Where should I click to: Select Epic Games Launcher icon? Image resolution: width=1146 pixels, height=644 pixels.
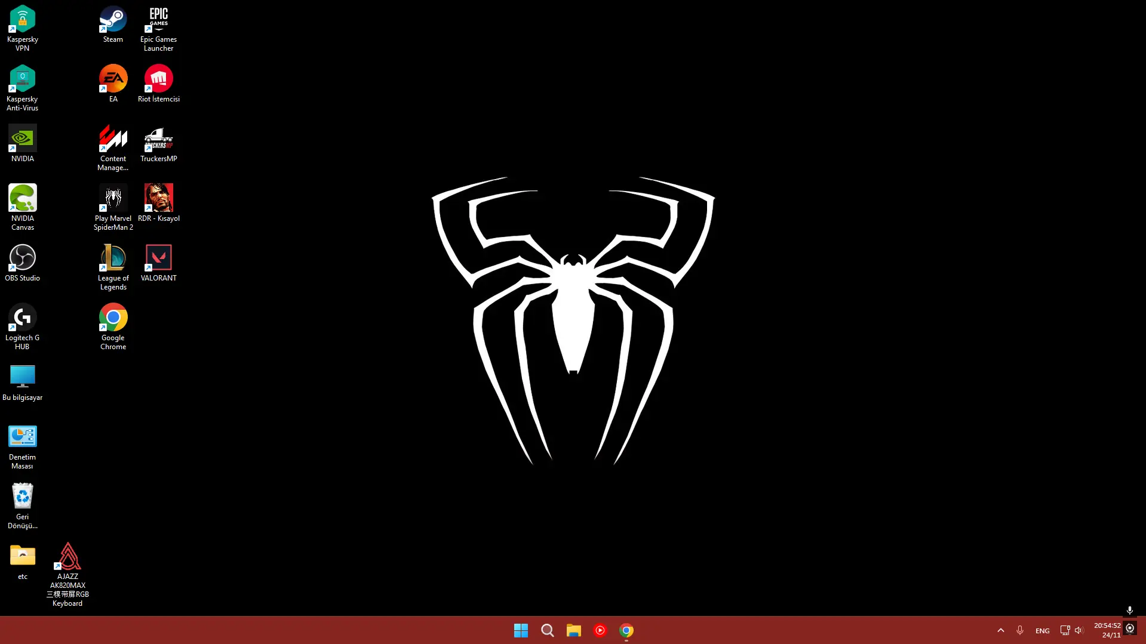158,28
